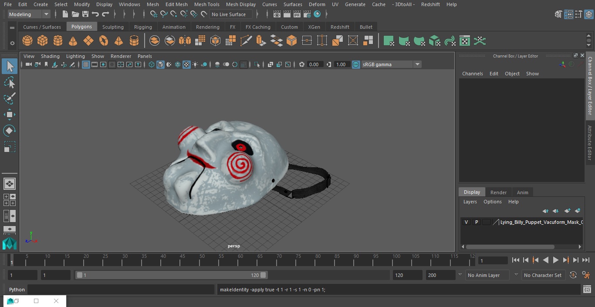
Task: Toggle the isolate select button
Action: click(x=257, y=64)
